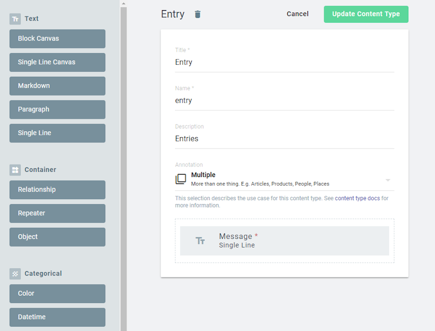Add a Paragraph field

58,110
